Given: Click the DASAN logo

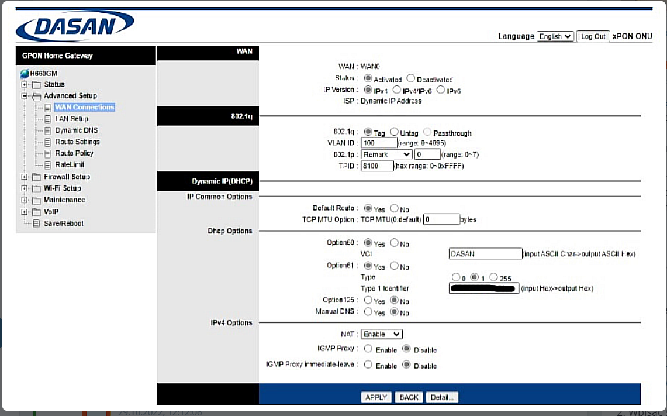Looking at the screenshot, I should point(75,26).
